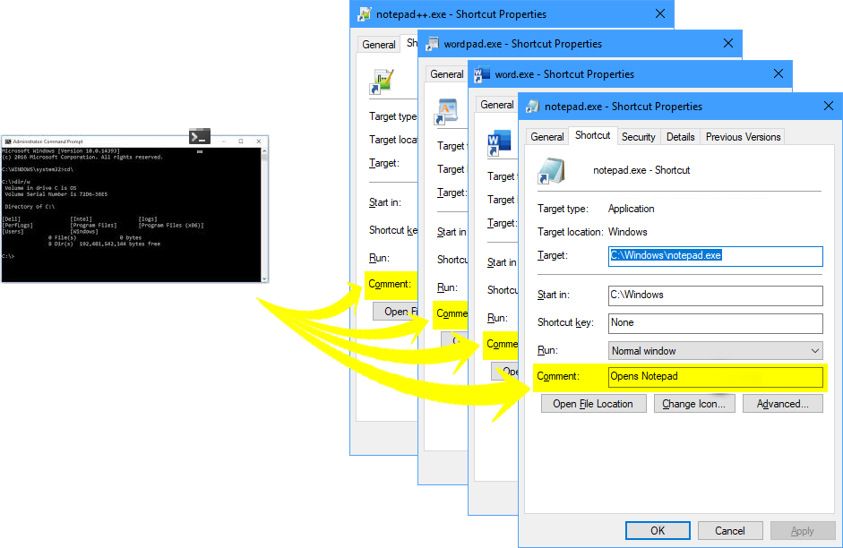Image resolution: width=843 pixels, height=548 pixels.
Task: Click the "wordpad.exe - Shortcut Properties" window title
Action: pos(522,44)
